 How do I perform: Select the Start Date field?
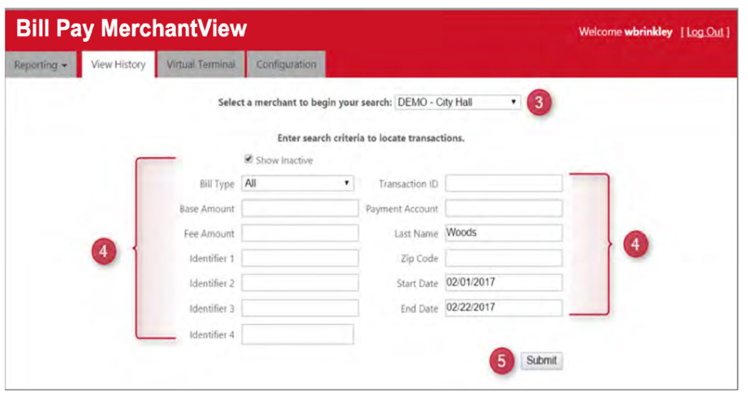(503, 282)
